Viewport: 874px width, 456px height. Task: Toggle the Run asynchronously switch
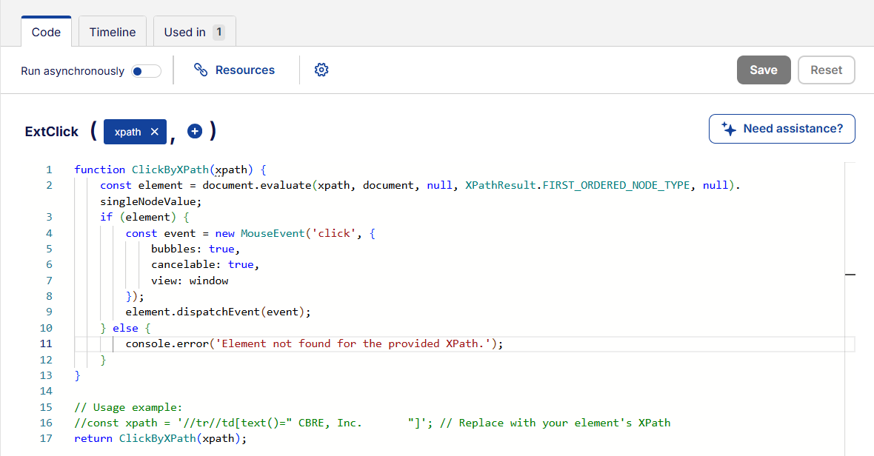coord(145,70)
